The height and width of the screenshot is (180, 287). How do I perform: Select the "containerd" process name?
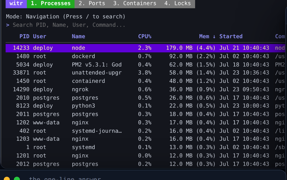pos(88,81)
